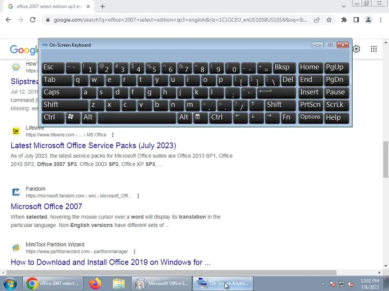Show hidden tray icons arrow
The image size is (389, 291).
coord(323,284)
